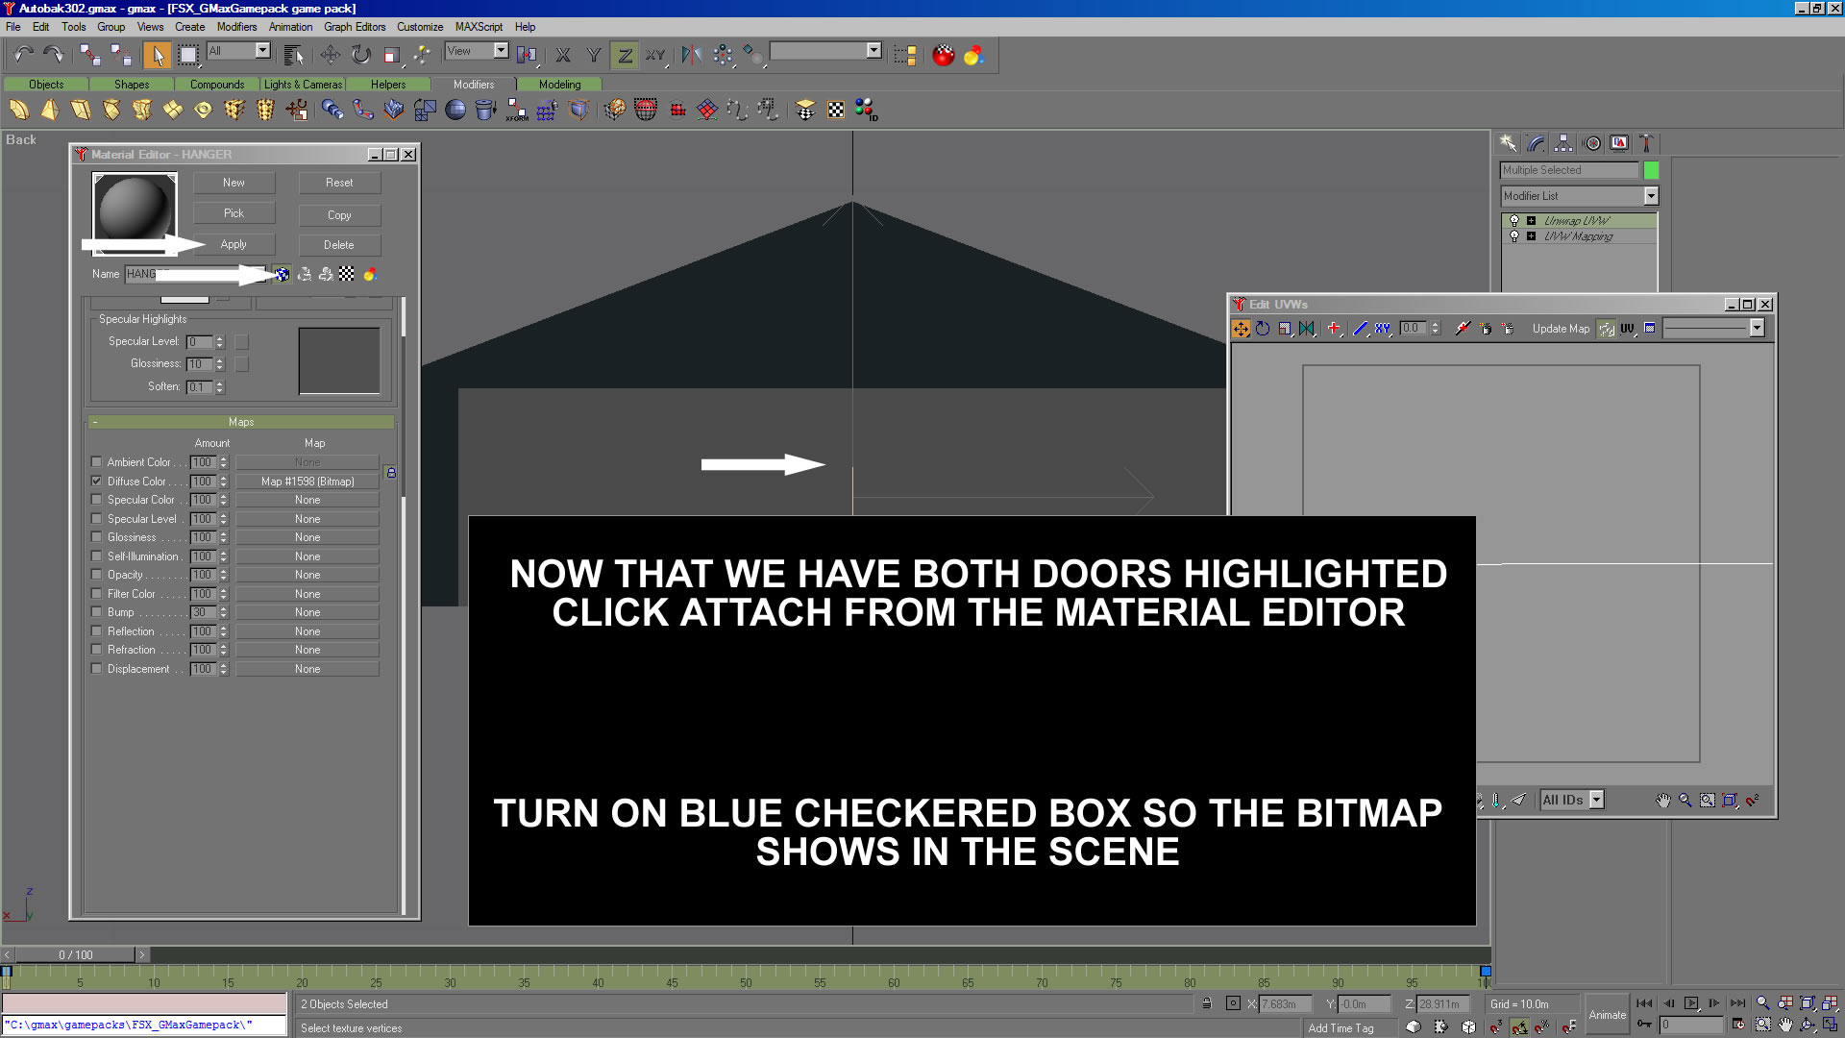Viewport: 1845px width, 1038px height.
Task: Open the Modifier List dropdown
Action: coord(1650,196)
